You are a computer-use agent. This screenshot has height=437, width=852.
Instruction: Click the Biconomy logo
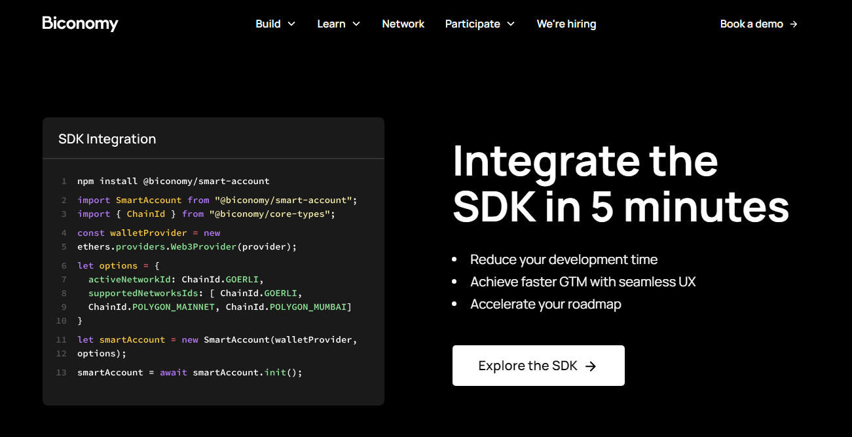(x=80, y=24)
